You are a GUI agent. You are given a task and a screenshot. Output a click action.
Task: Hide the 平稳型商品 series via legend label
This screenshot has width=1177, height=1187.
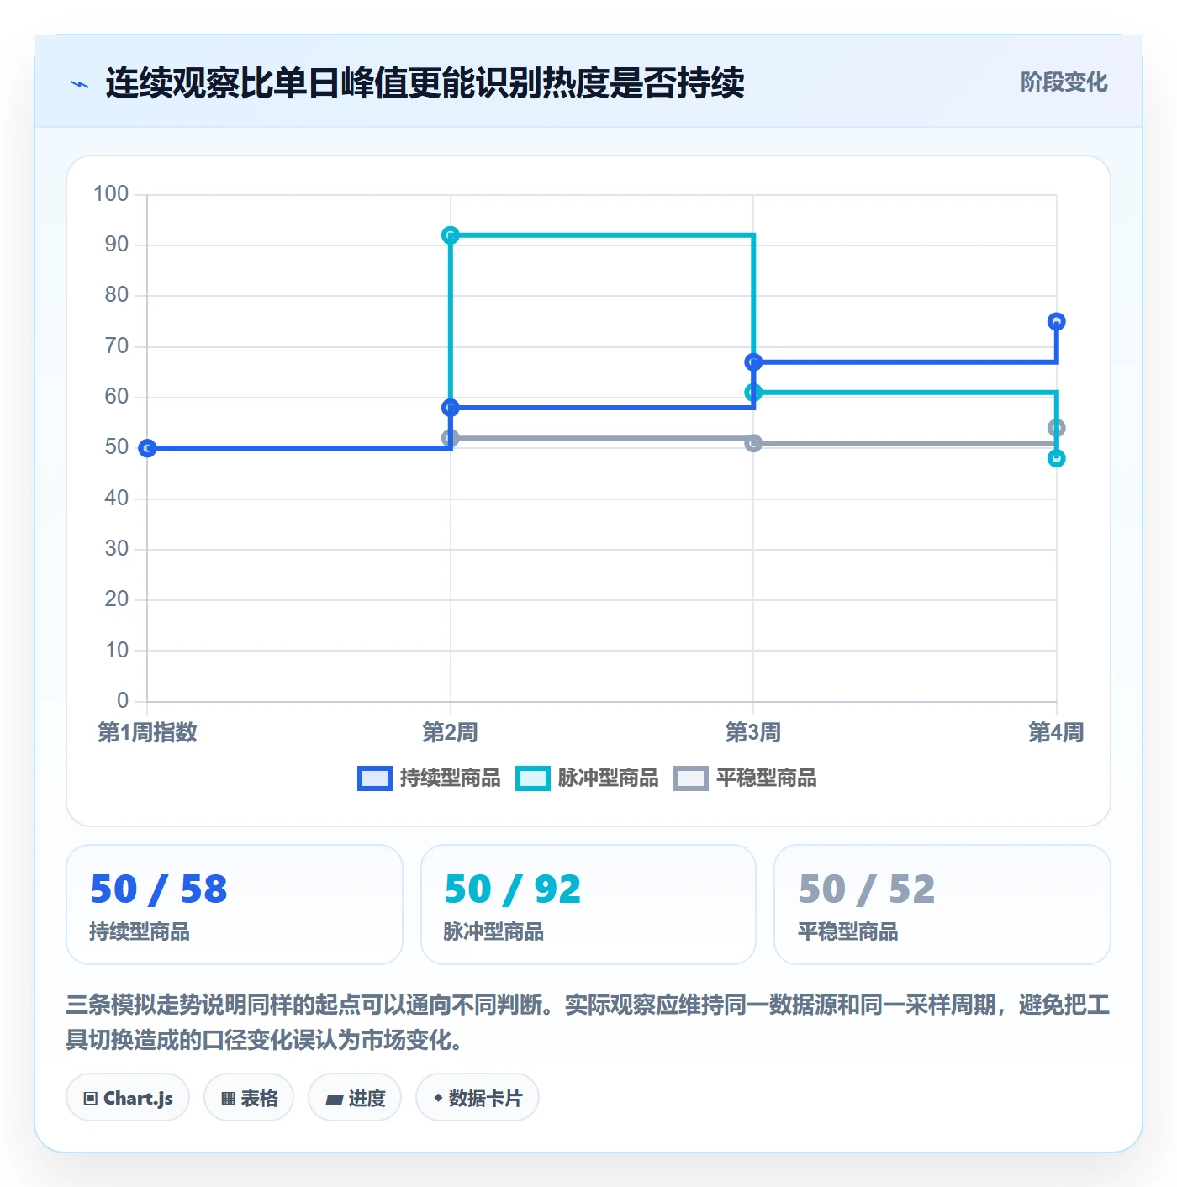(x=766, y=778)
